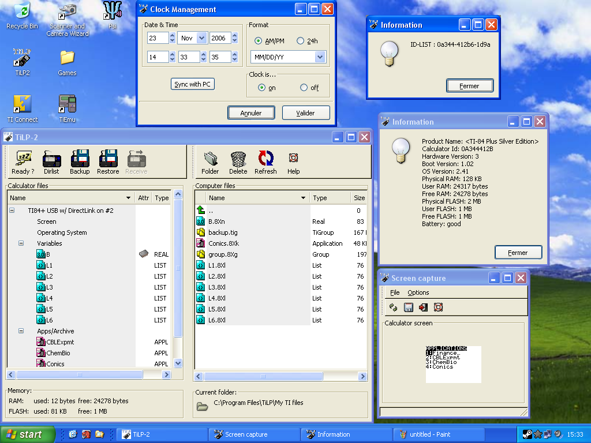
Task: Click Fermer in the Product Name Information window
Action: coord(518,253)
